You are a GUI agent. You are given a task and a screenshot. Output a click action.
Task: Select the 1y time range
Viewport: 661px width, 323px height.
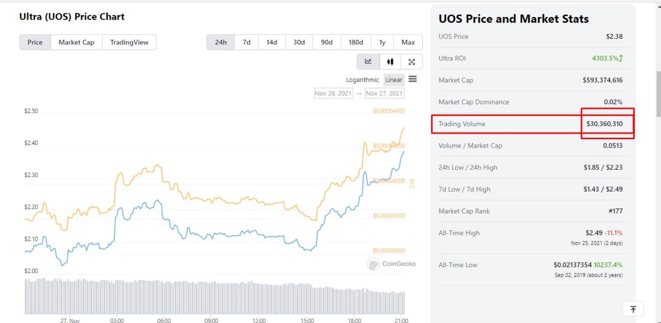(x=382, y=42)
